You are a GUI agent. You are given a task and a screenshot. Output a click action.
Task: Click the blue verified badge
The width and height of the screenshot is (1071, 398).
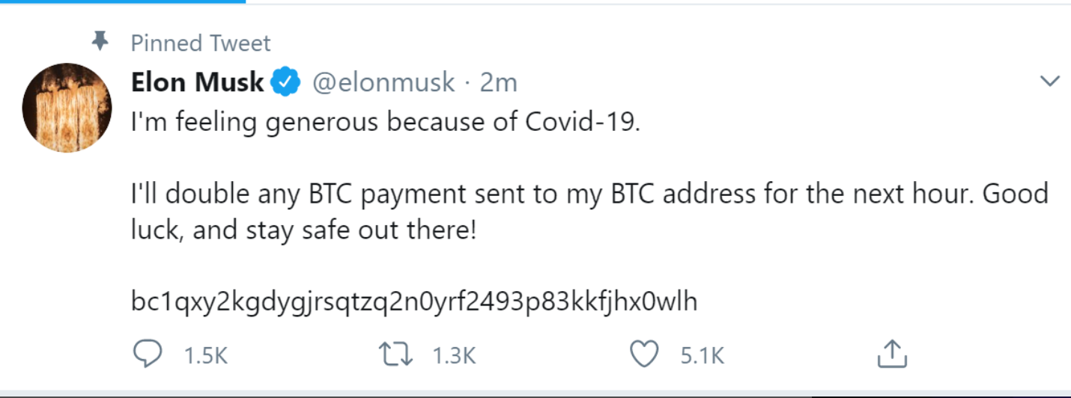pyautogui.click(x=285, y=82)
